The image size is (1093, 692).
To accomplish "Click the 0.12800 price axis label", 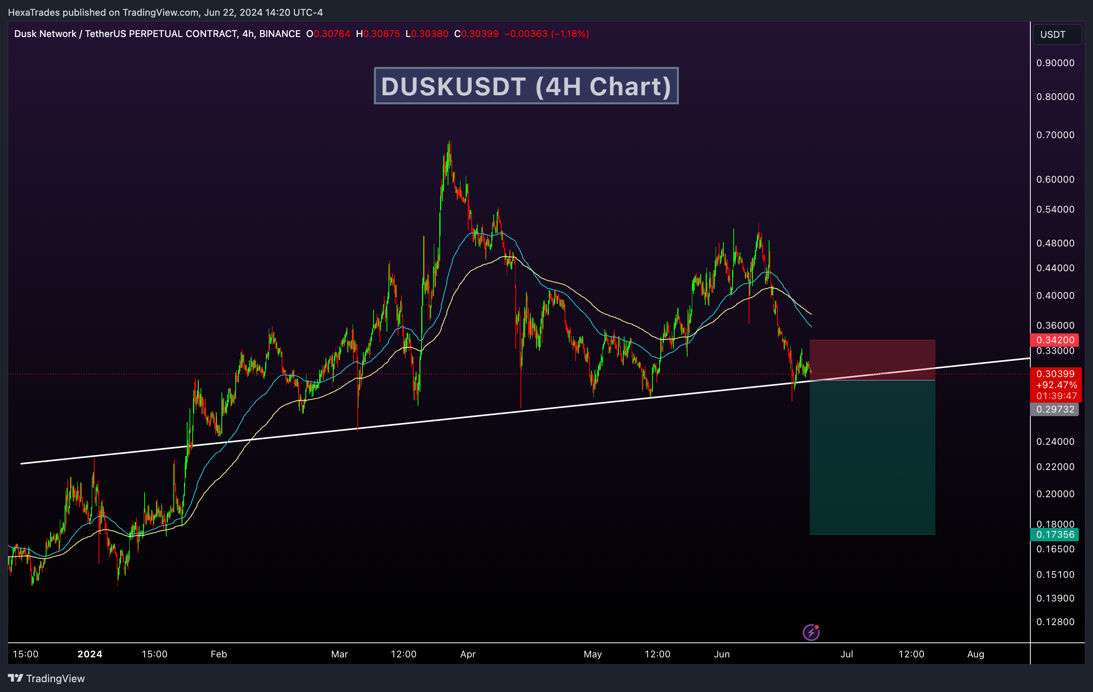I will coord(1055,622).
